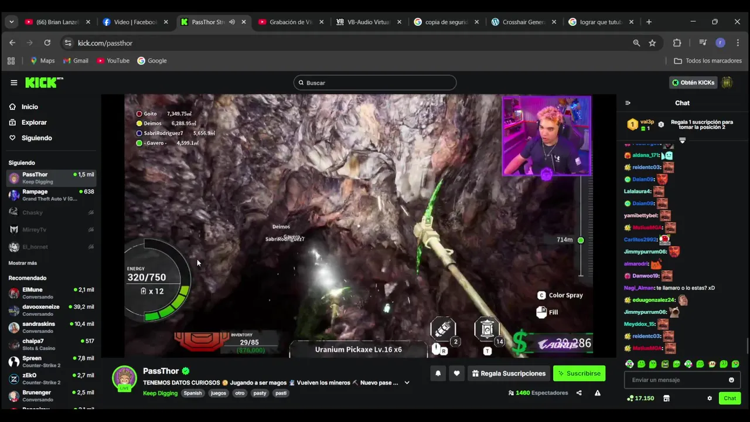Open the Chrome three-dot menu
Screen dimensions: 750x422
[x=737, y=43]
